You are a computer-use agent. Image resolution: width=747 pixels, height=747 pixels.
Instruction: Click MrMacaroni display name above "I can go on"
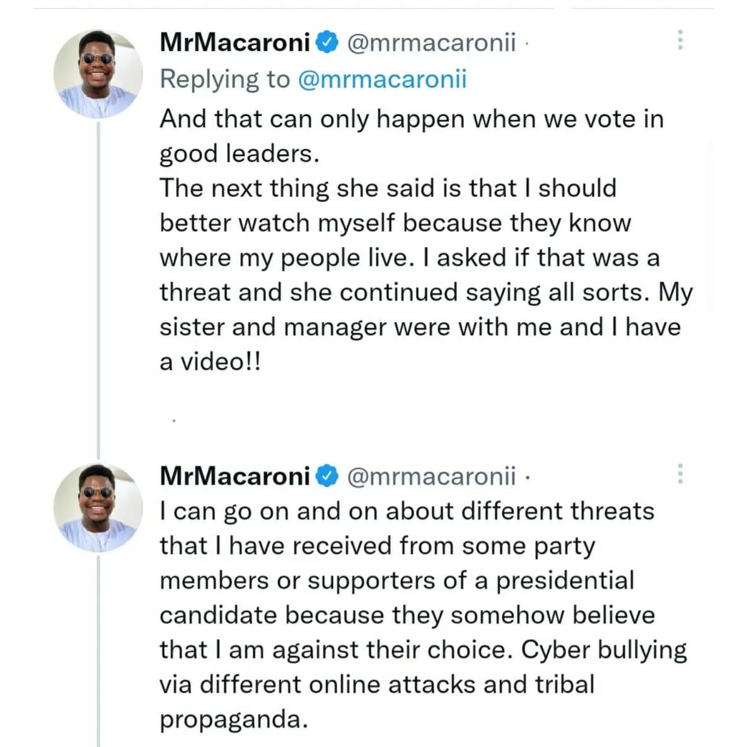[x=235, y=476]
